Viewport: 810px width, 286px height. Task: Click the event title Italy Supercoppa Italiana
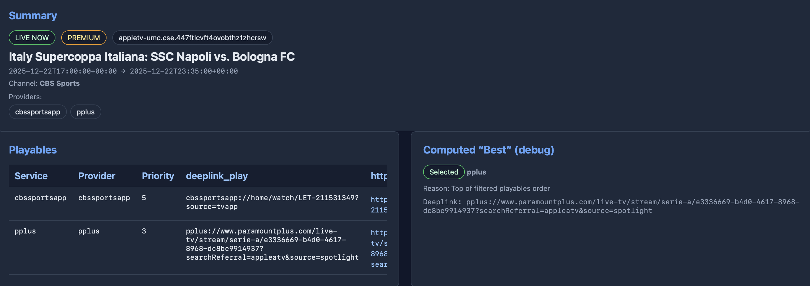(151, 57)
